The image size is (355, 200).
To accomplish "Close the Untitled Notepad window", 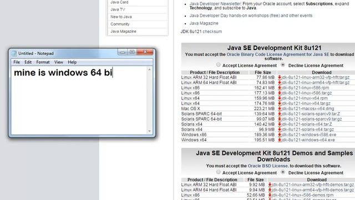I will (x=145, y=52).
